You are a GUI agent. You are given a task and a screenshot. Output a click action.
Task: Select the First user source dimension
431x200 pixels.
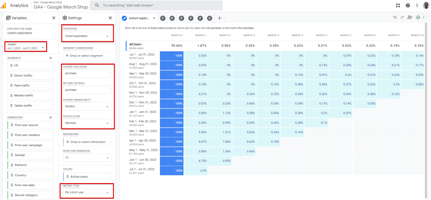[x=30, y=125]
